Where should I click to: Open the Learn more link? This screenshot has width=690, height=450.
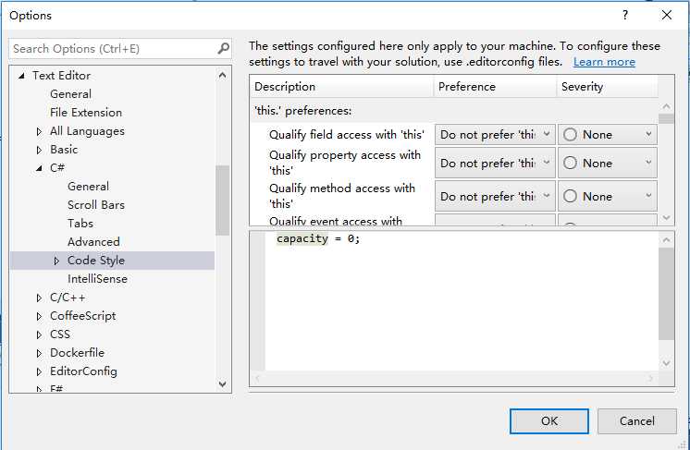pos(604,62)
